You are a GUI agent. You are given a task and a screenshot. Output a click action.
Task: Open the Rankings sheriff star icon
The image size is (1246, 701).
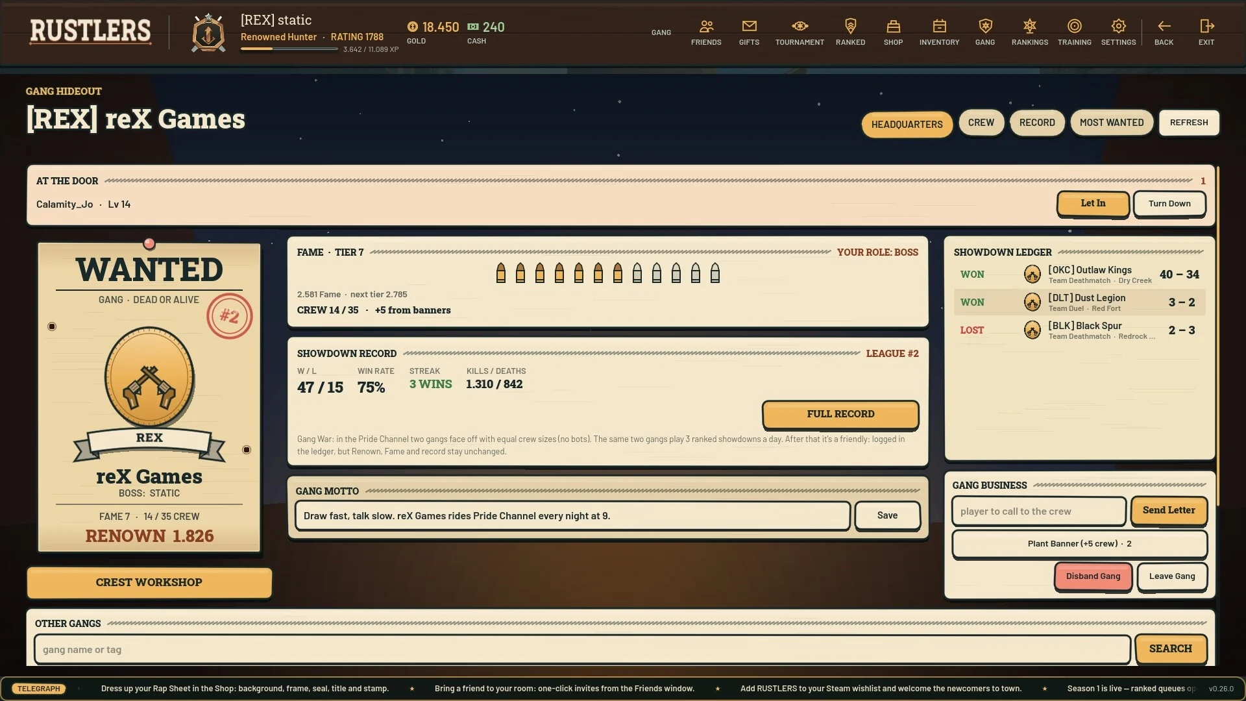(1029, 27)
